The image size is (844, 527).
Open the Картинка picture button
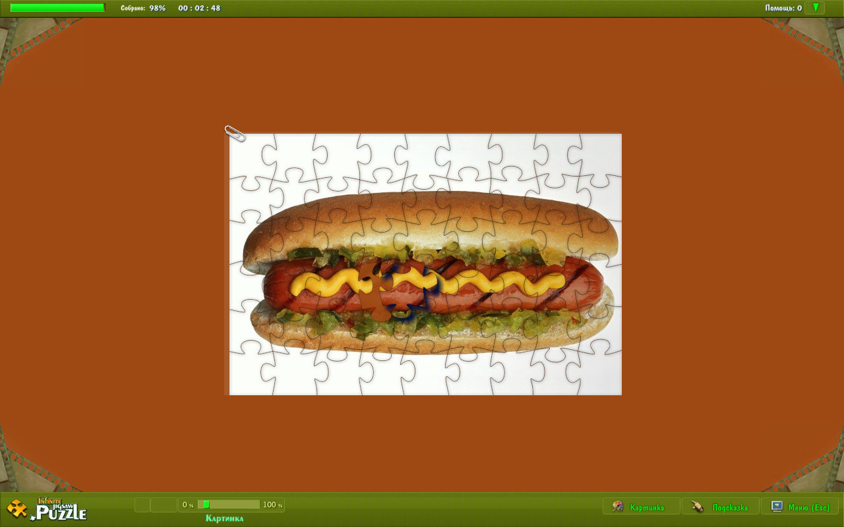coord(641,507)
